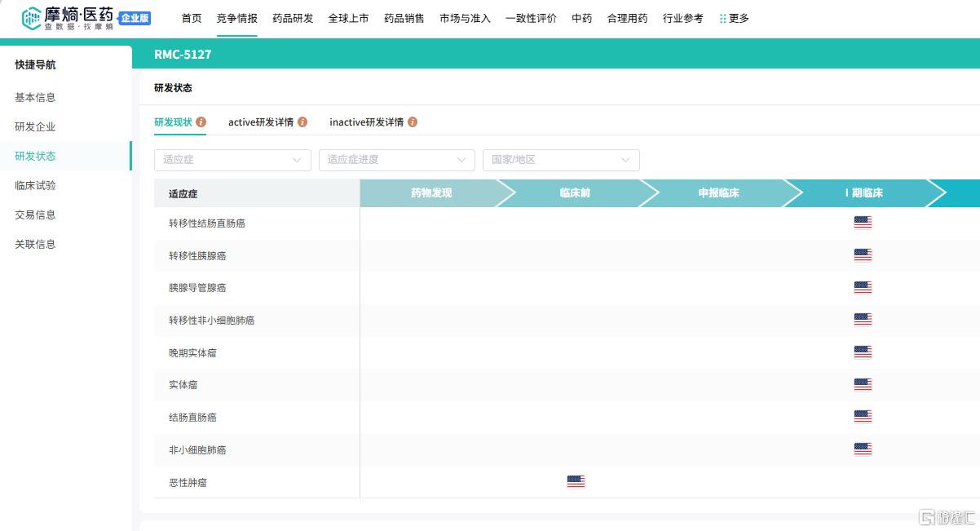The image size is (980, 531).
Task: Open 全球上市 navigation item
Action: 349,19
